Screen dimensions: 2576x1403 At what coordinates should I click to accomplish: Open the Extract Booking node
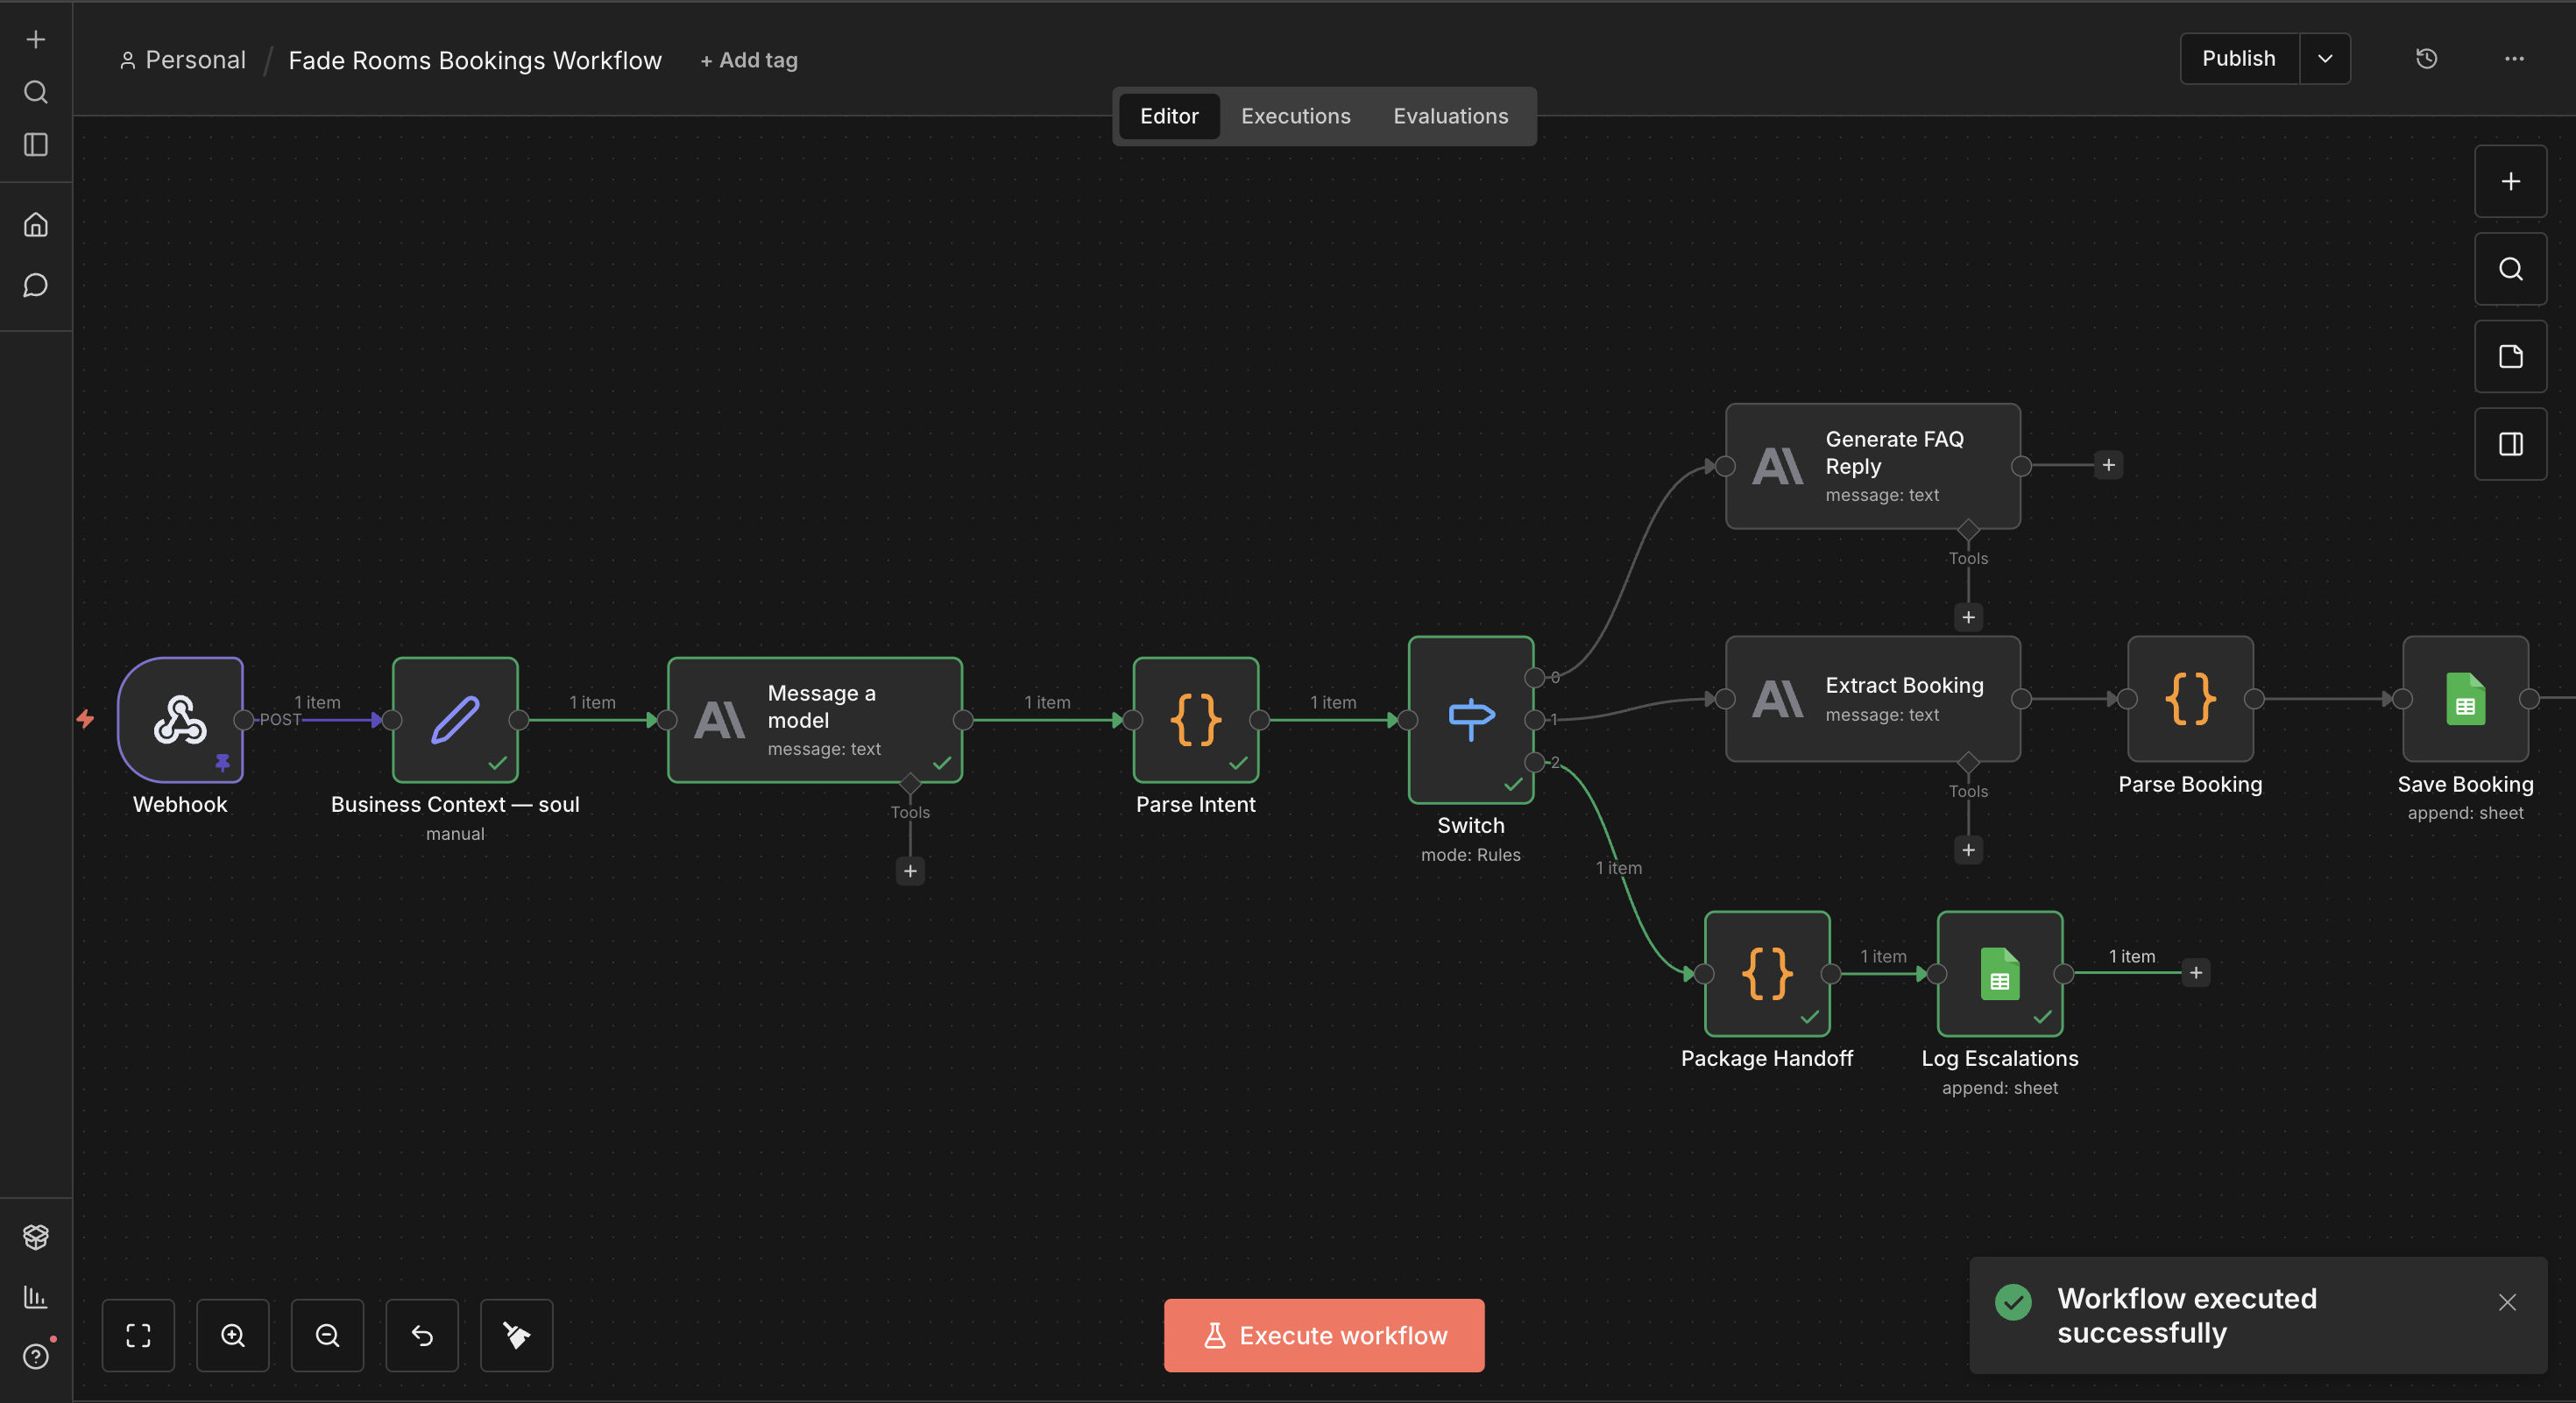coord(1873,699)
